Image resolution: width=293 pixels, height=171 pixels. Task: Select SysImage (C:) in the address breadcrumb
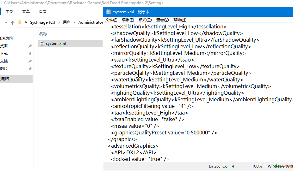pos(42,22)
